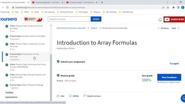Click the left chevron beside Previous

tap(159, 28)
